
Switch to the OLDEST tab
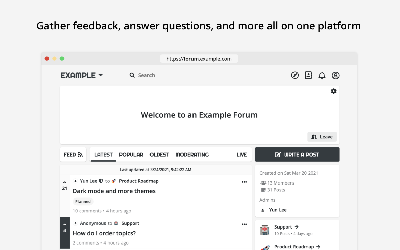159,155
